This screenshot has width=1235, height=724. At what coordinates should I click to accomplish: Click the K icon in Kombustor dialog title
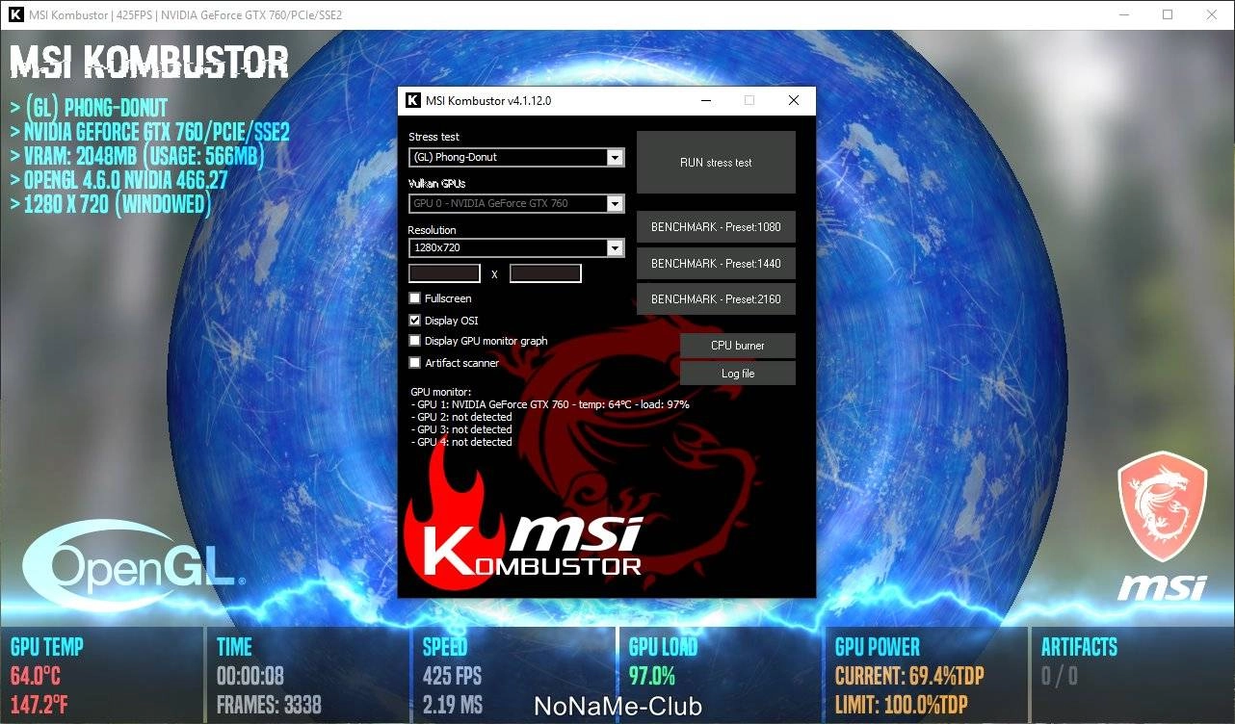412,100
